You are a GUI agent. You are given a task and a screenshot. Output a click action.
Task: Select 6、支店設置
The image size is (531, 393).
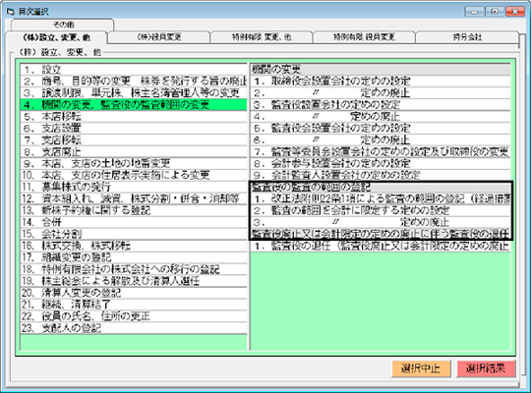[134, 128]
